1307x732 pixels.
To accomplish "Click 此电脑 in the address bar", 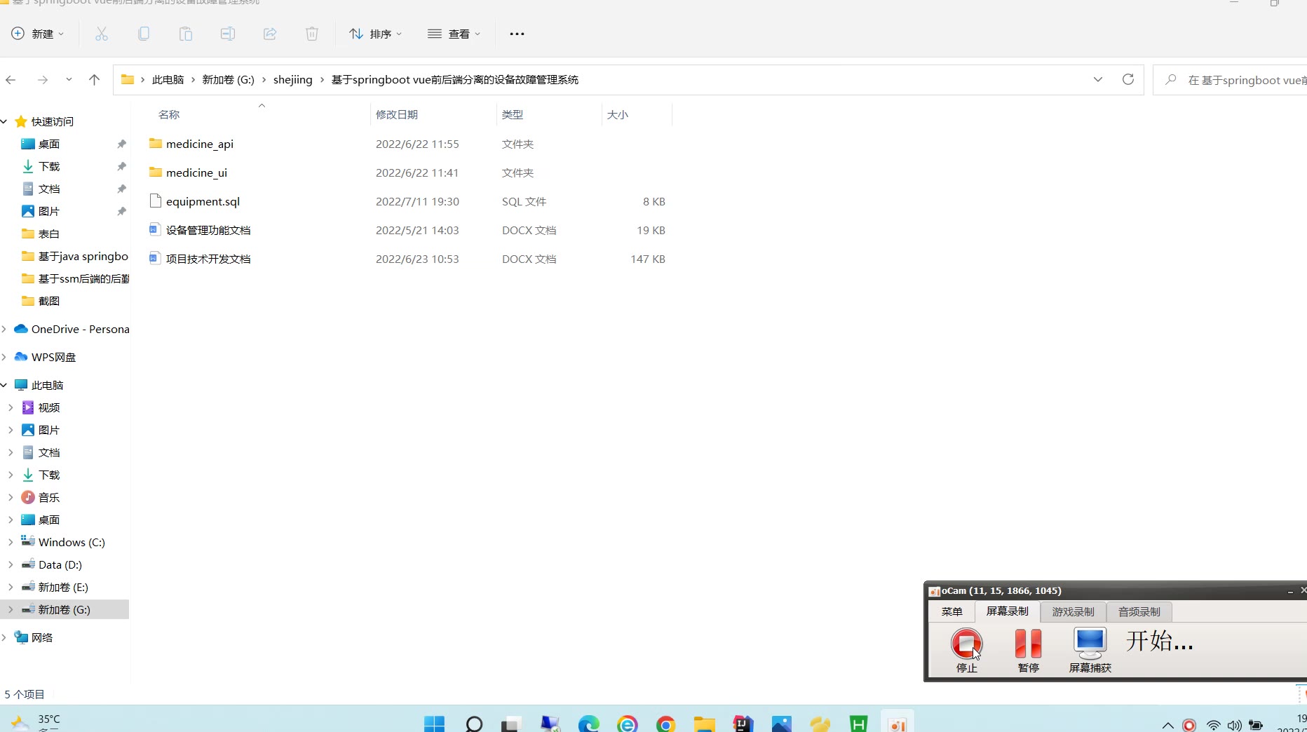I will [x=168, y=80].
